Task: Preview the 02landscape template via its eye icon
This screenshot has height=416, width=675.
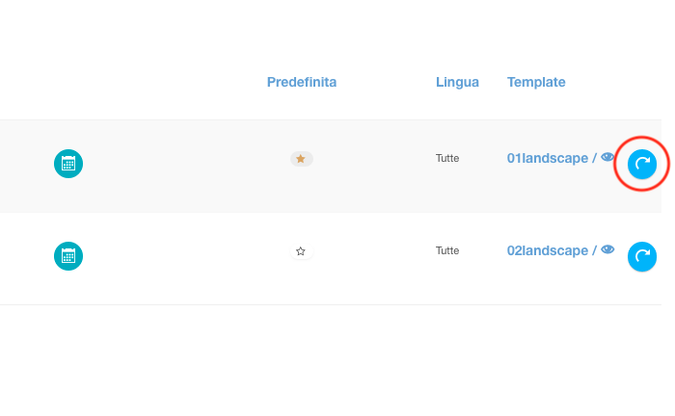Action: coord(607,249)
